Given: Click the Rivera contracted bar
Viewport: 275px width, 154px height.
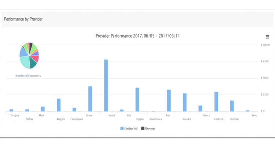Looking at the screenshot, I should click(201, 108).
